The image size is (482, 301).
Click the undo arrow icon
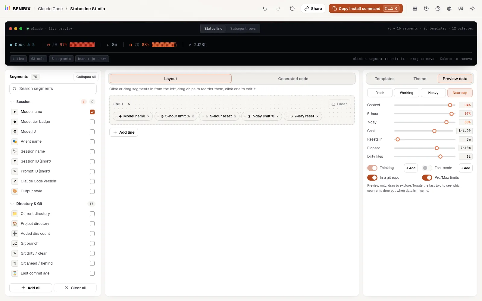coord(264,9)
